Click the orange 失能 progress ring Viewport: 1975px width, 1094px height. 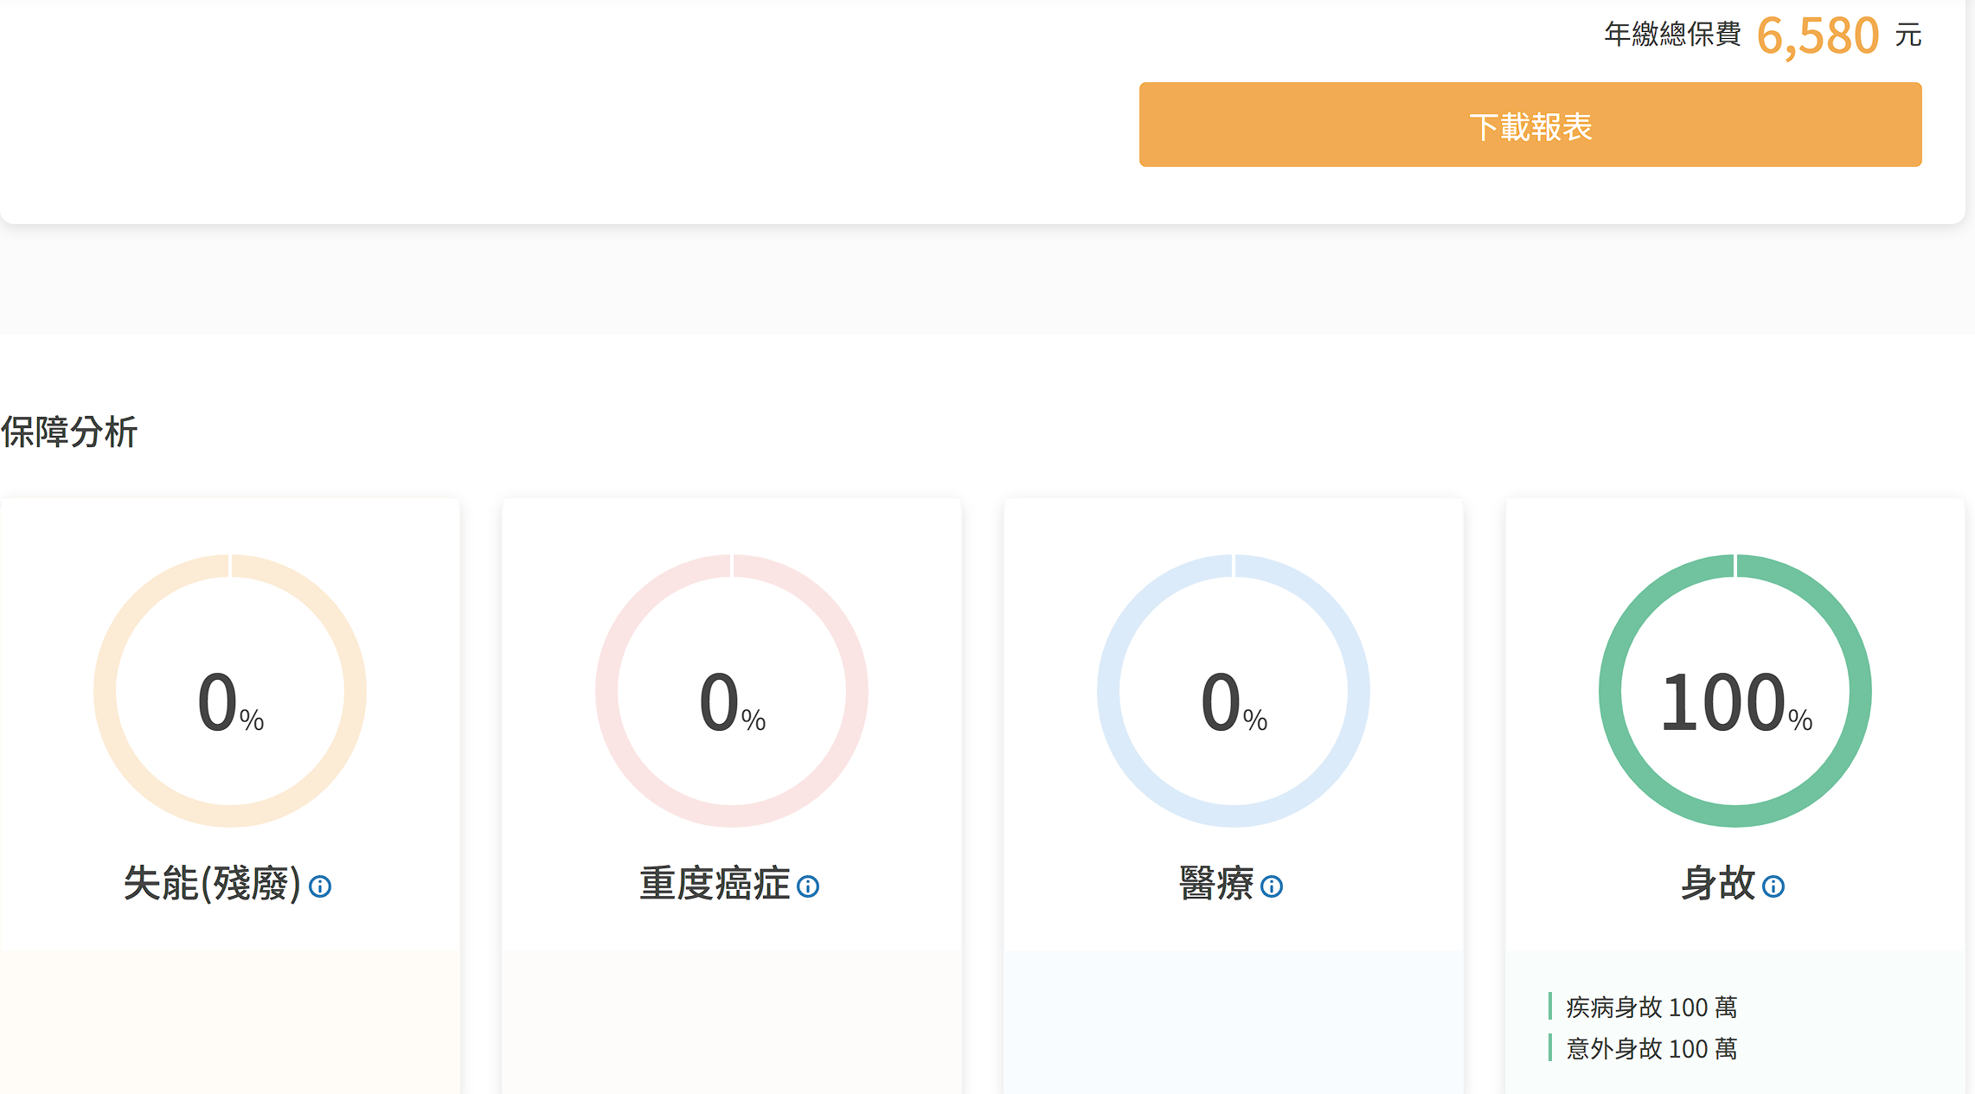pyautogui.click(x=105, y=692)
